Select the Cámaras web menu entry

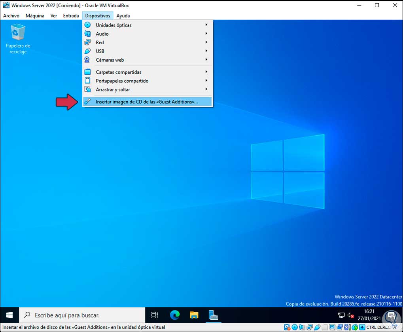[148, 60]
